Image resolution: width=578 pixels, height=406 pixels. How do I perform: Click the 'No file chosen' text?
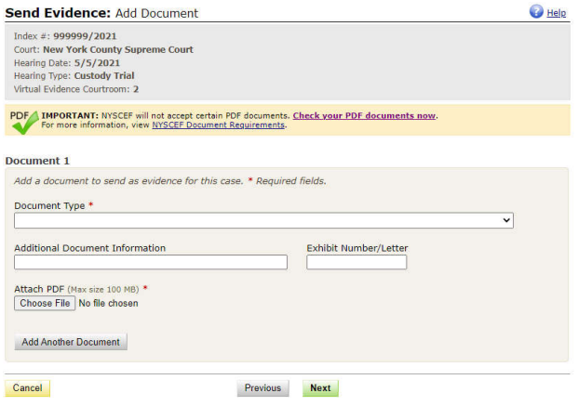(x=108, y=303)
